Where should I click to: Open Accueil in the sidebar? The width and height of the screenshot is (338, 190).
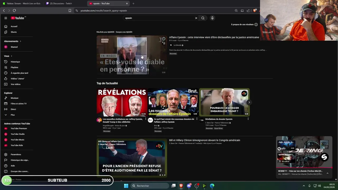(x=11, y=26)
